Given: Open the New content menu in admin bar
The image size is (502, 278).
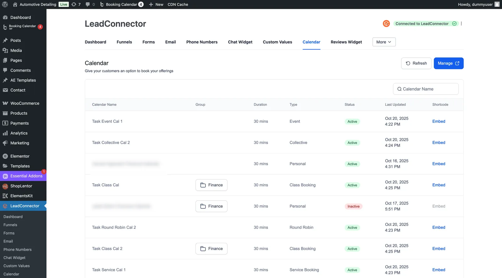Looking at the screenshot, I should (156, 4).
